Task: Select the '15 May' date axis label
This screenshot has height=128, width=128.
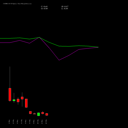Action: click(26, 122)
